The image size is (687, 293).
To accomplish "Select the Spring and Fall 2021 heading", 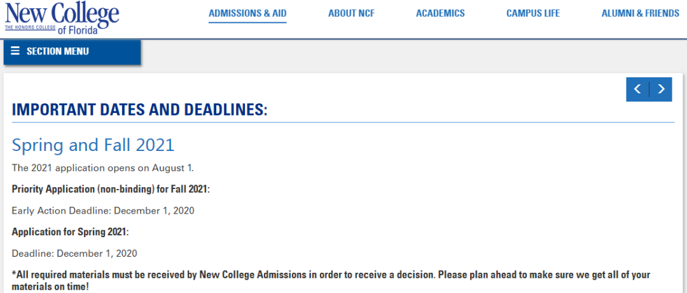I will pos(93,145).
